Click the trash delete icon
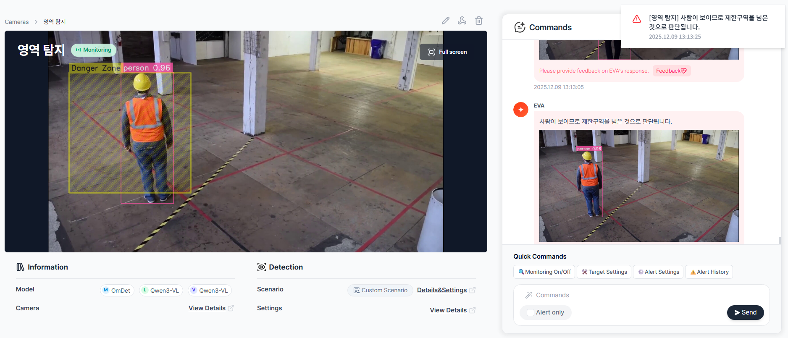Image resolution: width=788 pixels, height=338 pixels. [479, 21]
